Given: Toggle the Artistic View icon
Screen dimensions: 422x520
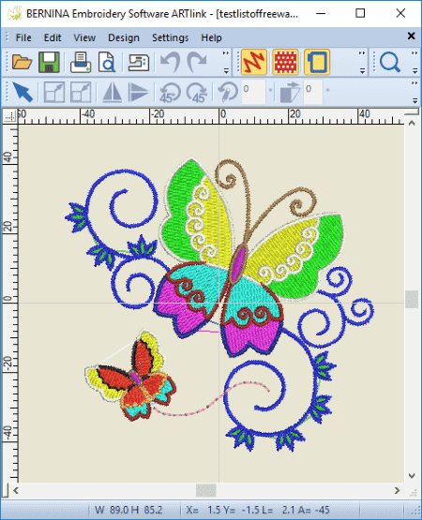Looking at the screenshot, I should pos(285,62).
